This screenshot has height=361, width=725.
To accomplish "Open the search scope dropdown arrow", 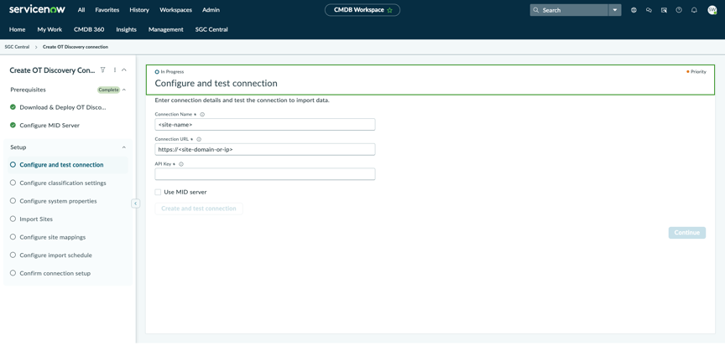I will pyautogui.click(x=615, y=10).
